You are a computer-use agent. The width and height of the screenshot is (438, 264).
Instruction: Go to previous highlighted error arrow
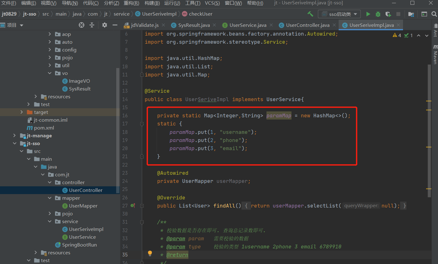(419, 36)
